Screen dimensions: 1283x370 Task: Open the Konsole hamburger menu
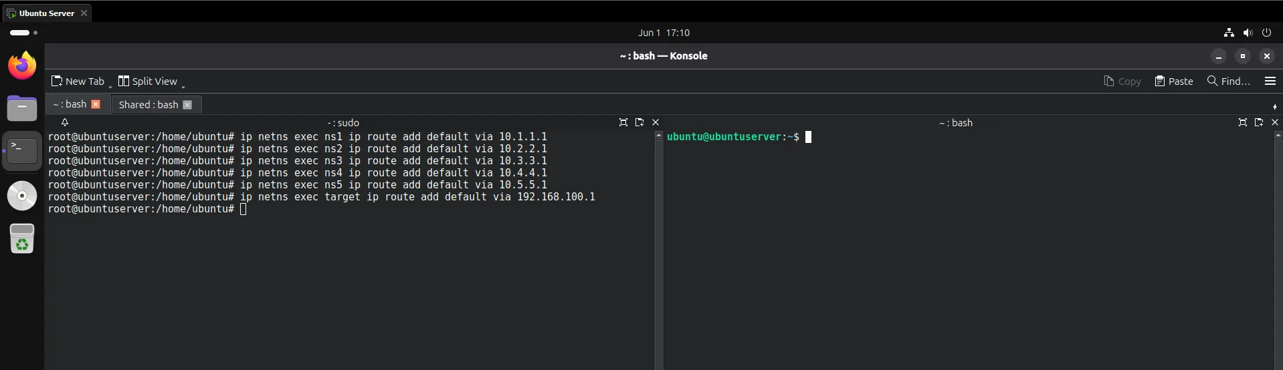[1270, 81]
